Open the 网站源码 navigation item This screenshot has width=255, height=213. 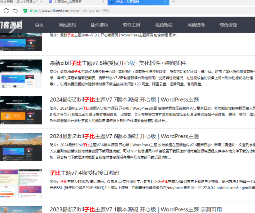67,25
